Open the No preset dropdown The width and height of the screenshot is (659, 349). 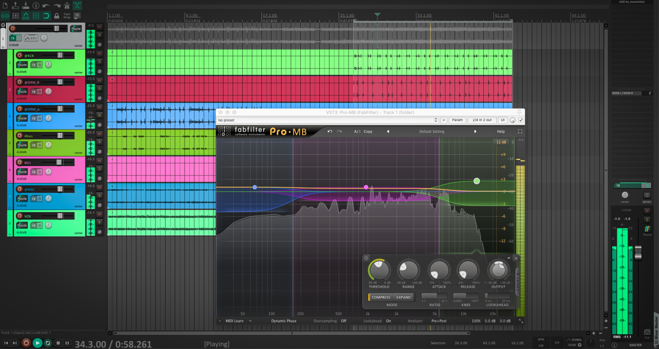328,120
